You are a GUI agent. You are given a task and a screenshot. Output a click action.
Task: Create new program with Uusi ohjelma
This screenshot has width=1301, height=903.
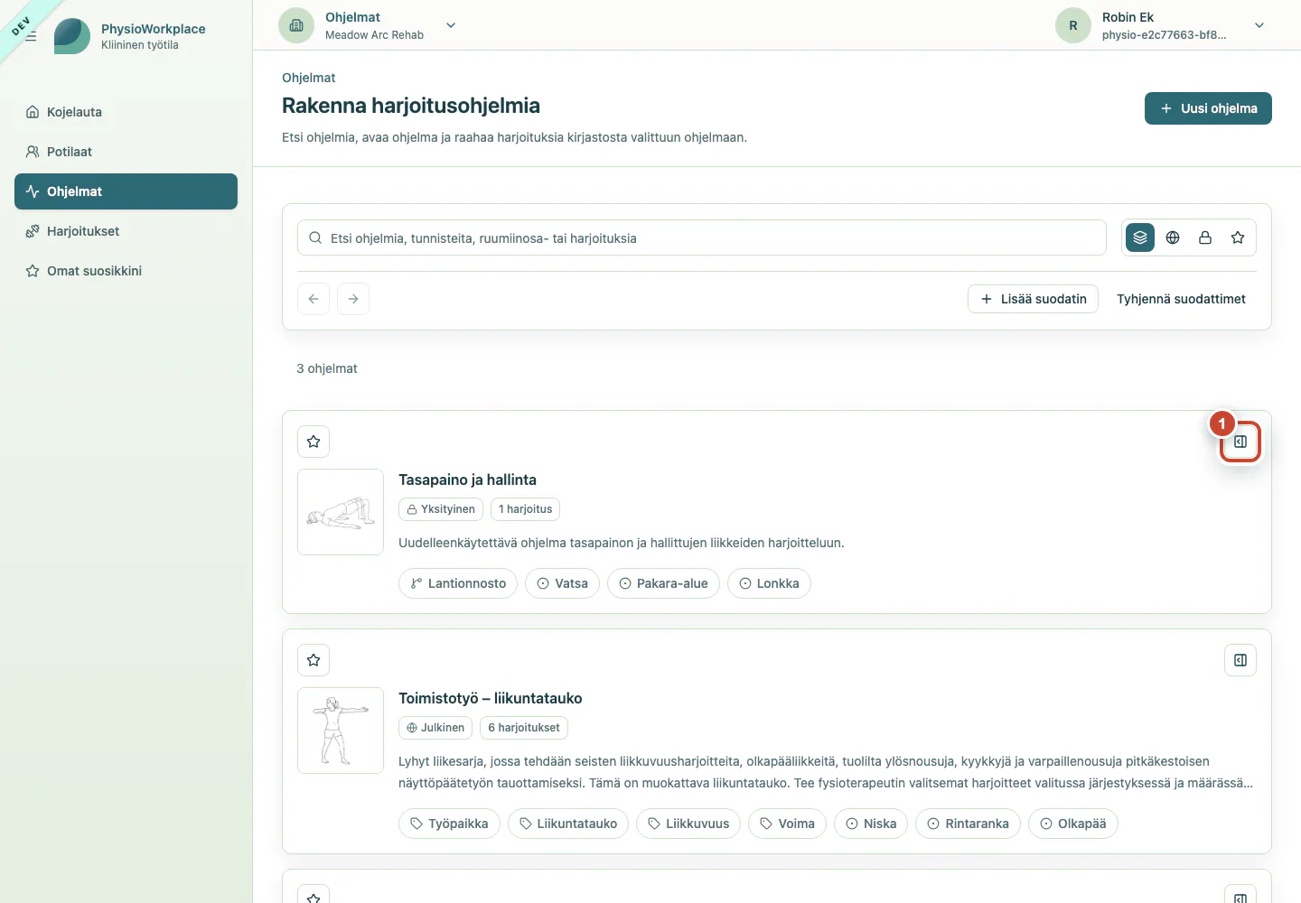point(1208,108)
